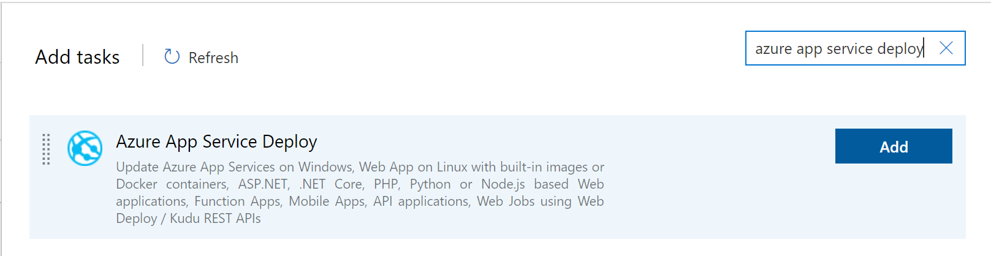Click the task description starting with 'Update Azure'
991x256 pixels.
[360, 192]
